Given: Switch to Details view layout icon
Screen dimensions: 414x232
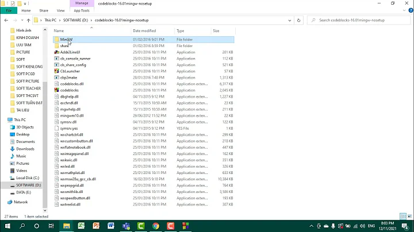Looking at the screenshot, I should 403,216.
